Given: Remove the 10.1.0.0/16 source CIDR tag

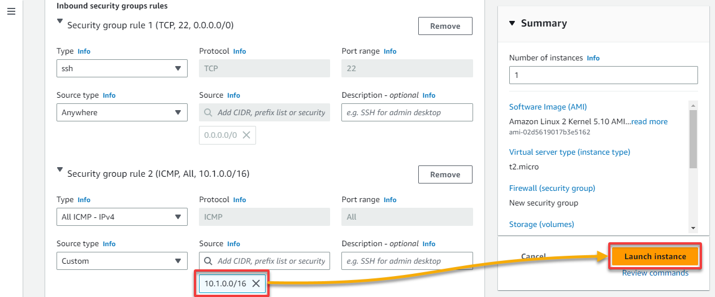Looking at the screenshot, I should (x=255, y=283).
